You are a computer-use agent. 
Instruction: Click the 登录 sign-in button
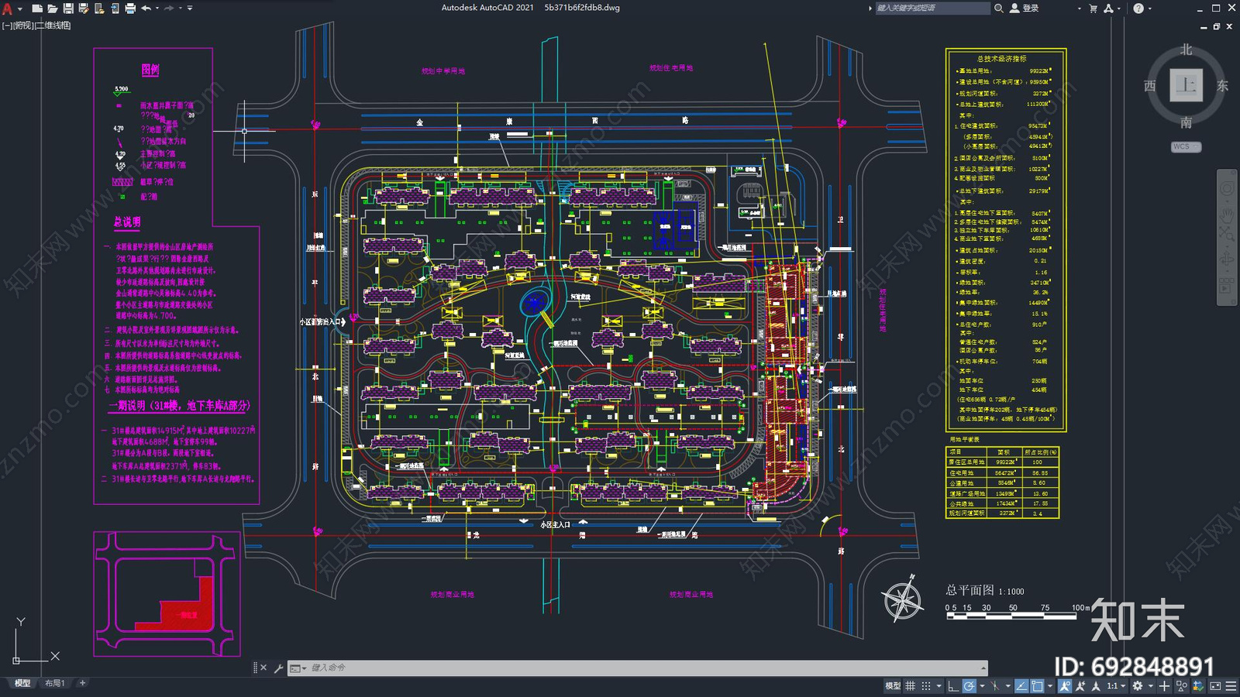(x=1024, y=9)
